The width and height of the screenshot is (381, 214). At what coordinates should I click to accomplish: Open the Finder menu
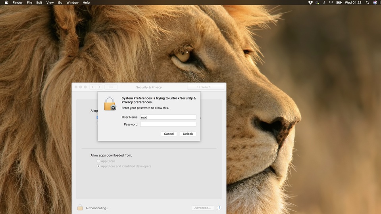pos(17,3)
